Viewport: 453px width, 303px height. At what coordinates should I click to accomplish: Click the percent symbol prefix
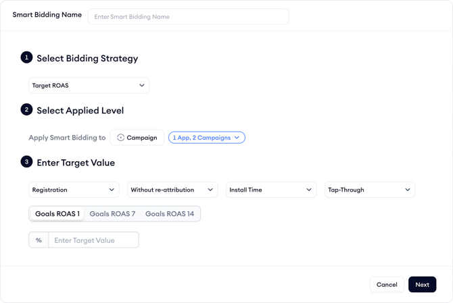[x=39, y=240]
